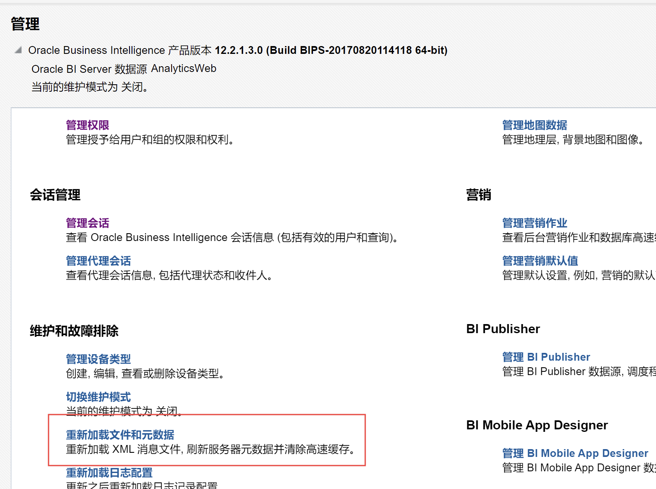656x489 pixels.
Task: Open the 管理营销作业 link
Action: [535, 223]
